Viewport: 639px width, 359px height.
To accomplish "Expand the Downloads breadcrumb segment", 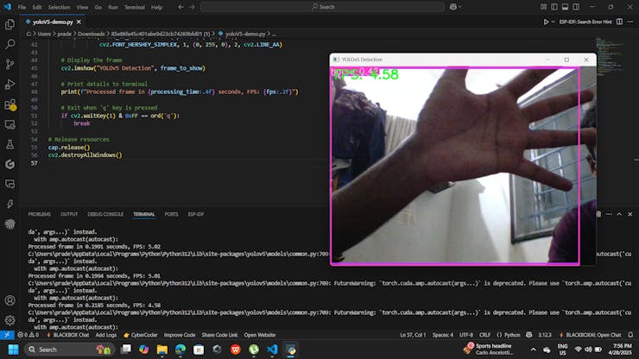I will tap(92, 34).
